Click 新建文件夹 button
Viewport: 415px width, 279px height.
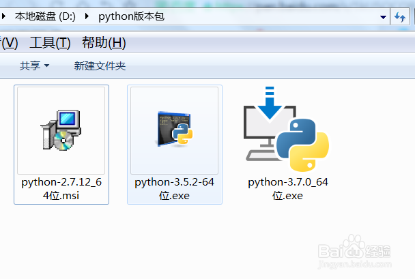coord(100,65)
